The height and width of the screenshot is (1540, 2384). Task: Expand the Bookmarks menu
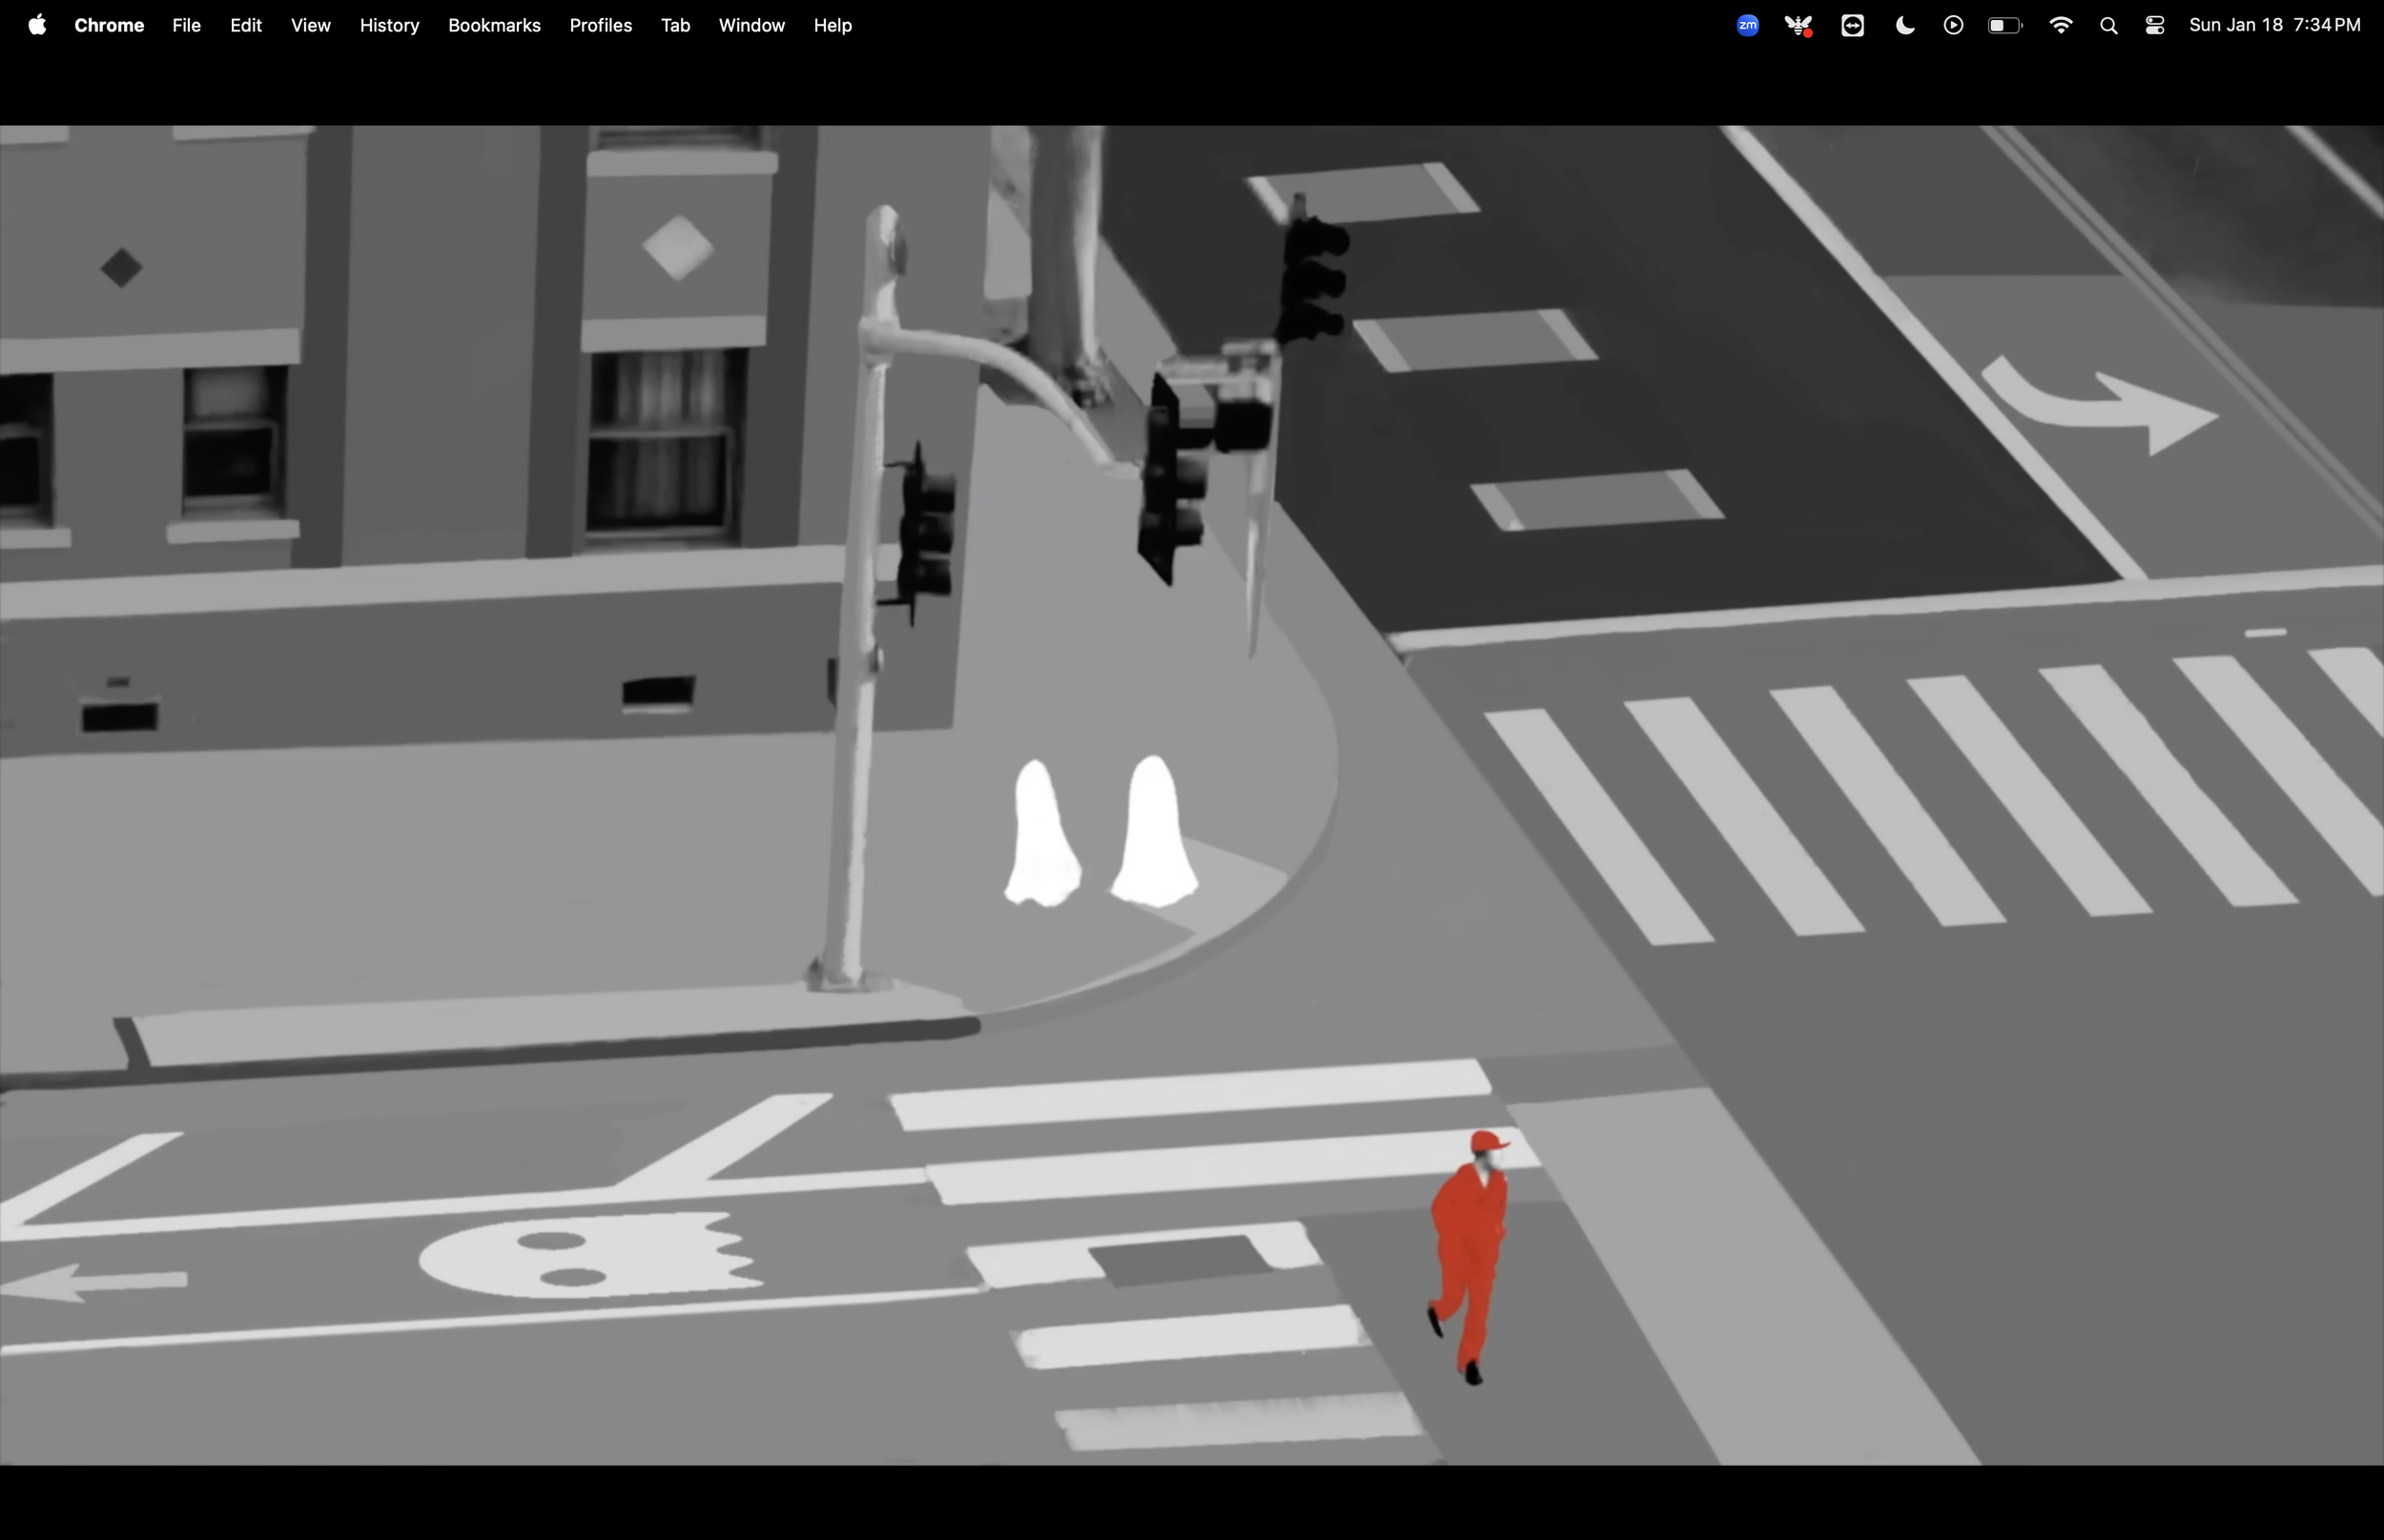(494, 26)
